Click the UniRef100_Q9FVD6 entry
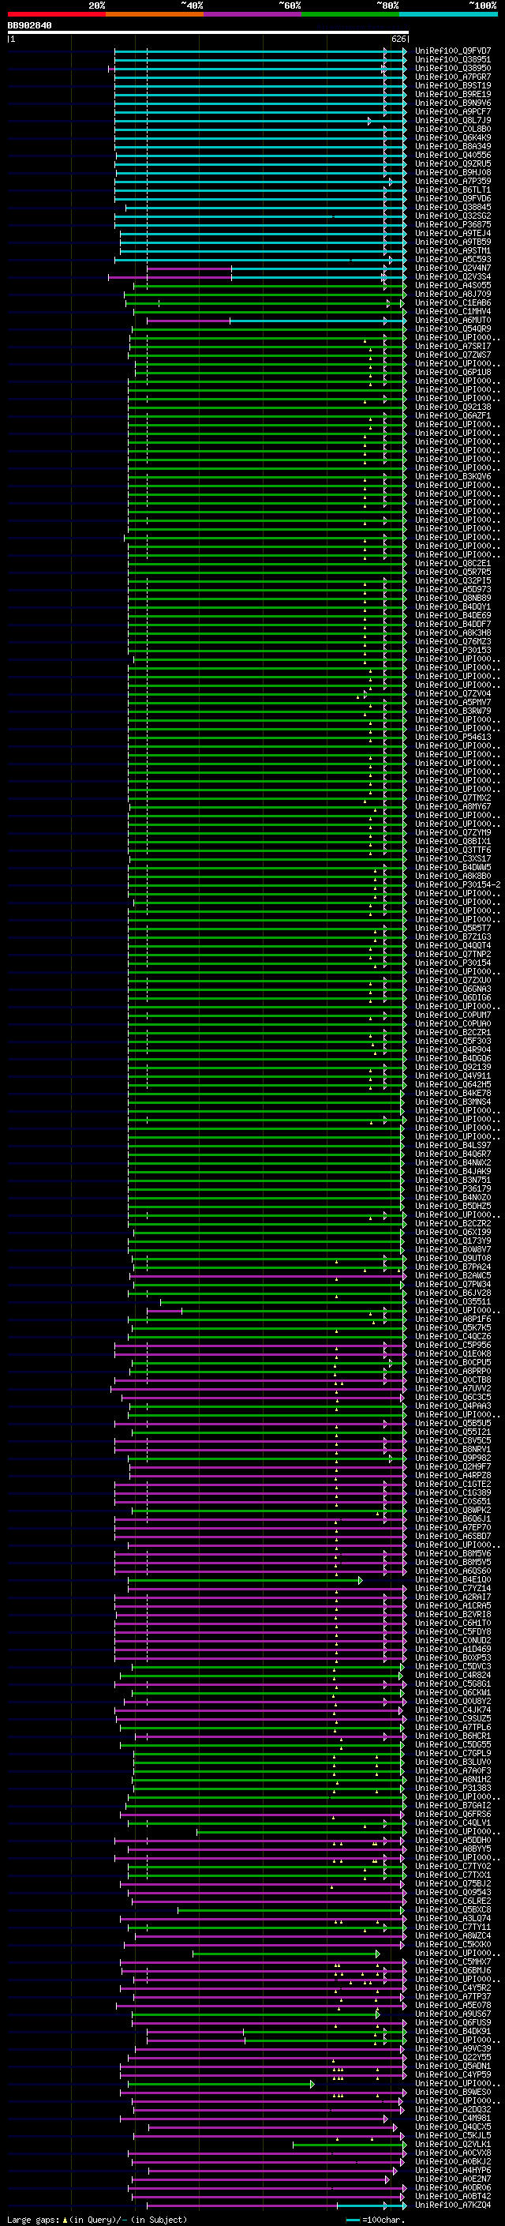Image resolution: width=505 pixels, height=2226 pixels. coord(453,199)
